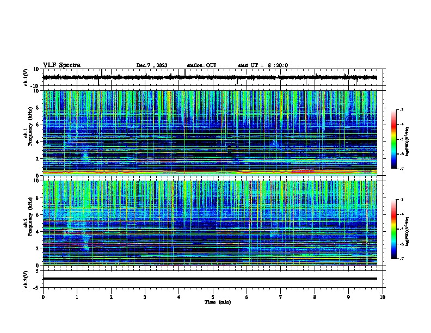Click the ch.2 colorbar "log(PSD)" unit label
The height and width of the screenshot is (333, 431).
point(408,231)
